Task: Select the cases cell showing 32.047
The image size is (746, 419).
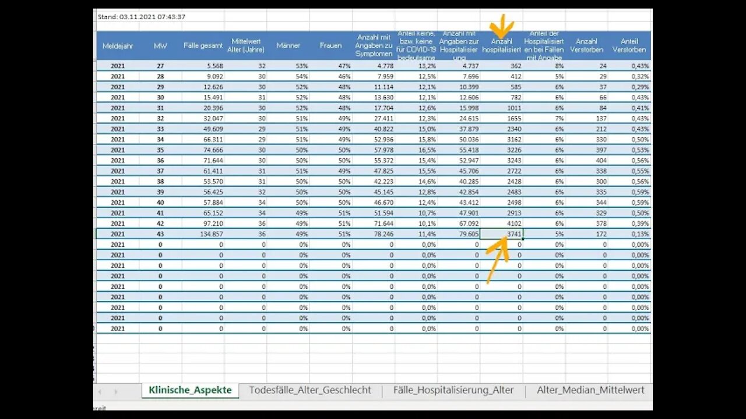Action: 203,119
